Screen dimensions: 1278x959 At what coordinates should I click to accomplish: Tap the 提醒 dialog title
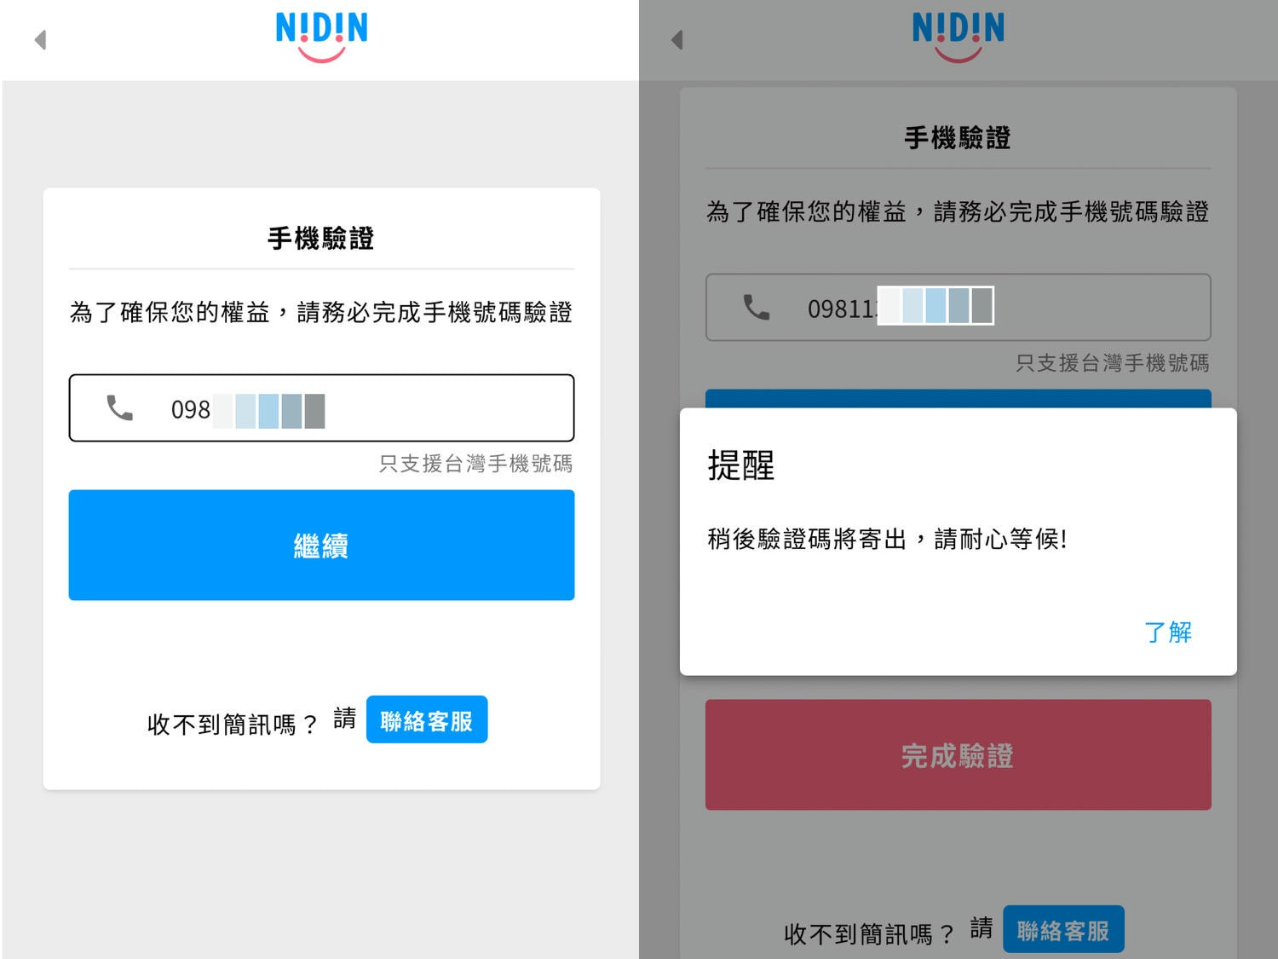coord(740,465)
